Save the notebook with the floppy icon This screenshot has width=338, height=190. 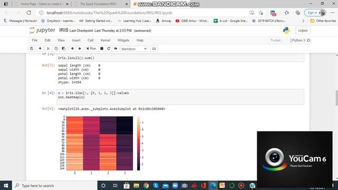(32, 49)
